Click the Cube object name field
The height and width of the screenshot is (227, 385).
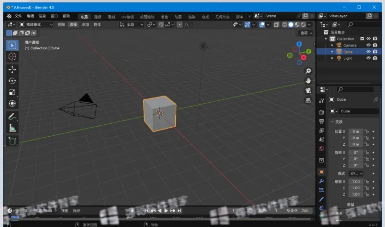click(358, 111)
